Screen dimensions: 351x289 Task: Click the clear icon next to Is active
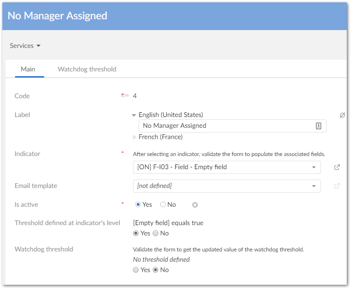coord(195,205)
